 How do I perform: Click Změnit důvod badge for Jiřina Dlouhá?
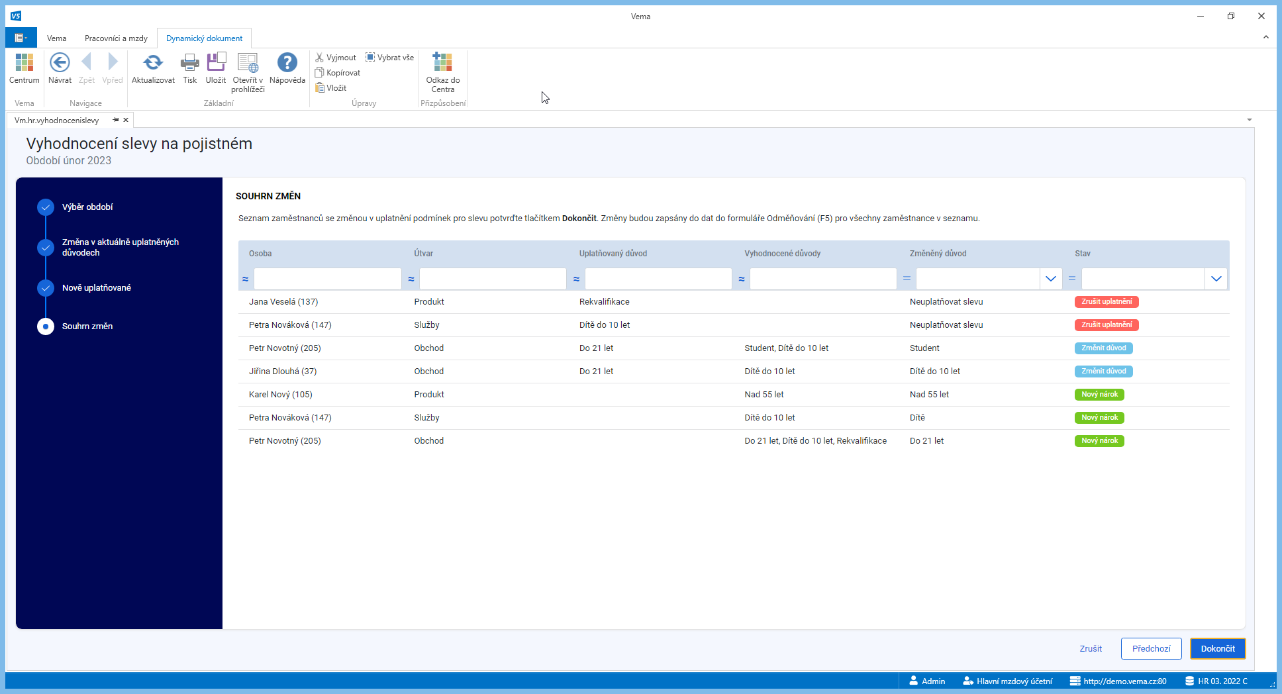(1103, 372)
